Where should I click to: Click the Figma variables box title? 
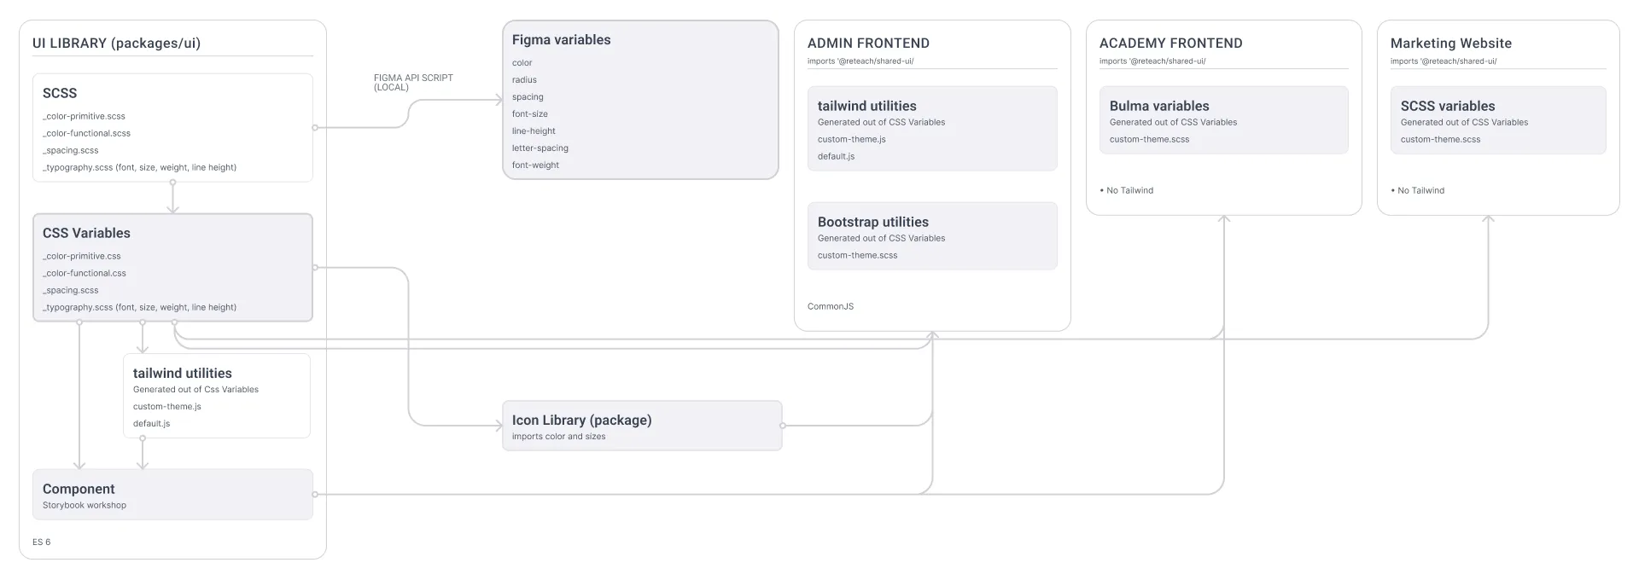pos(562,40)
